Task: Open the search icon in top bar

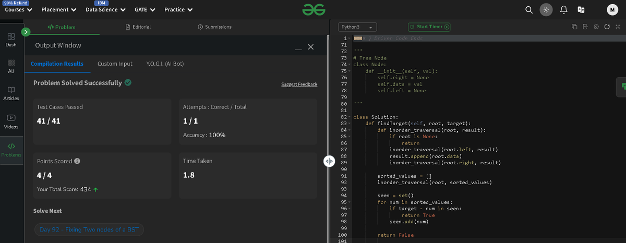Action: (x=529, y=10)
